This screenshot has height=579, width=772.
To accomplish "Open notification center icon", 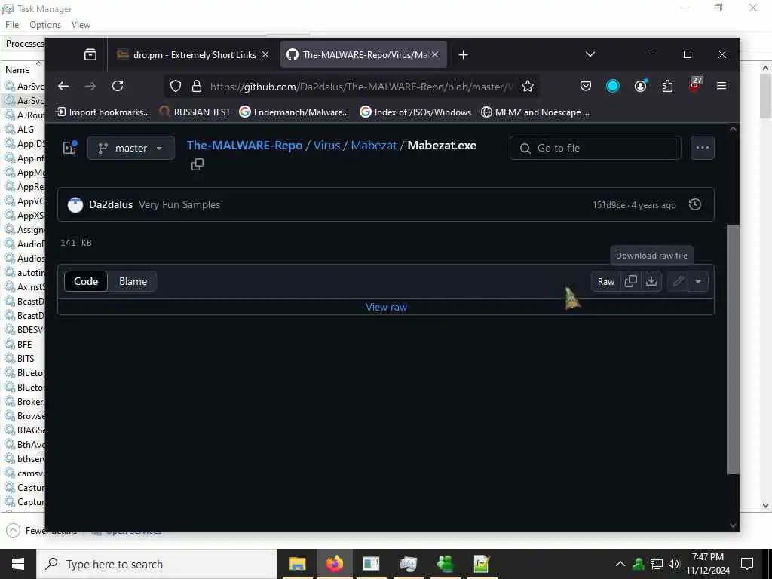I will (x=747, y=564).
